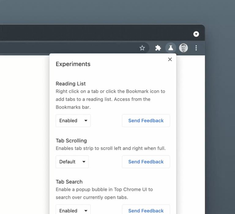Click the Experiments flask icon
235x214 pixels.
pyautogui.click(x=171, y=48)
